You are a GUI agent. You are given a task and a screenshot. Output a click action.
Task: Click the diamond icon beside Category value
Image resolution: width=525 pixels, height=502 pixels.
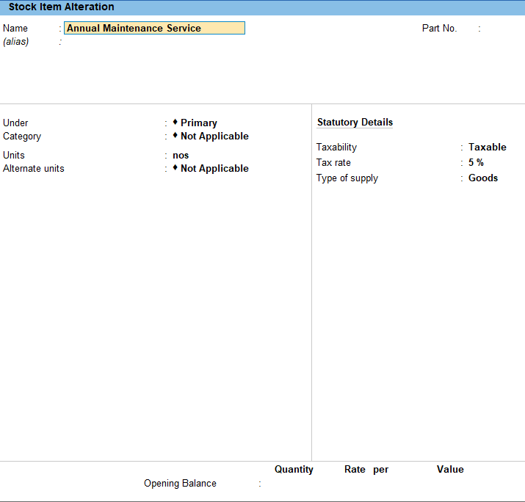click(x=175, y=136)
